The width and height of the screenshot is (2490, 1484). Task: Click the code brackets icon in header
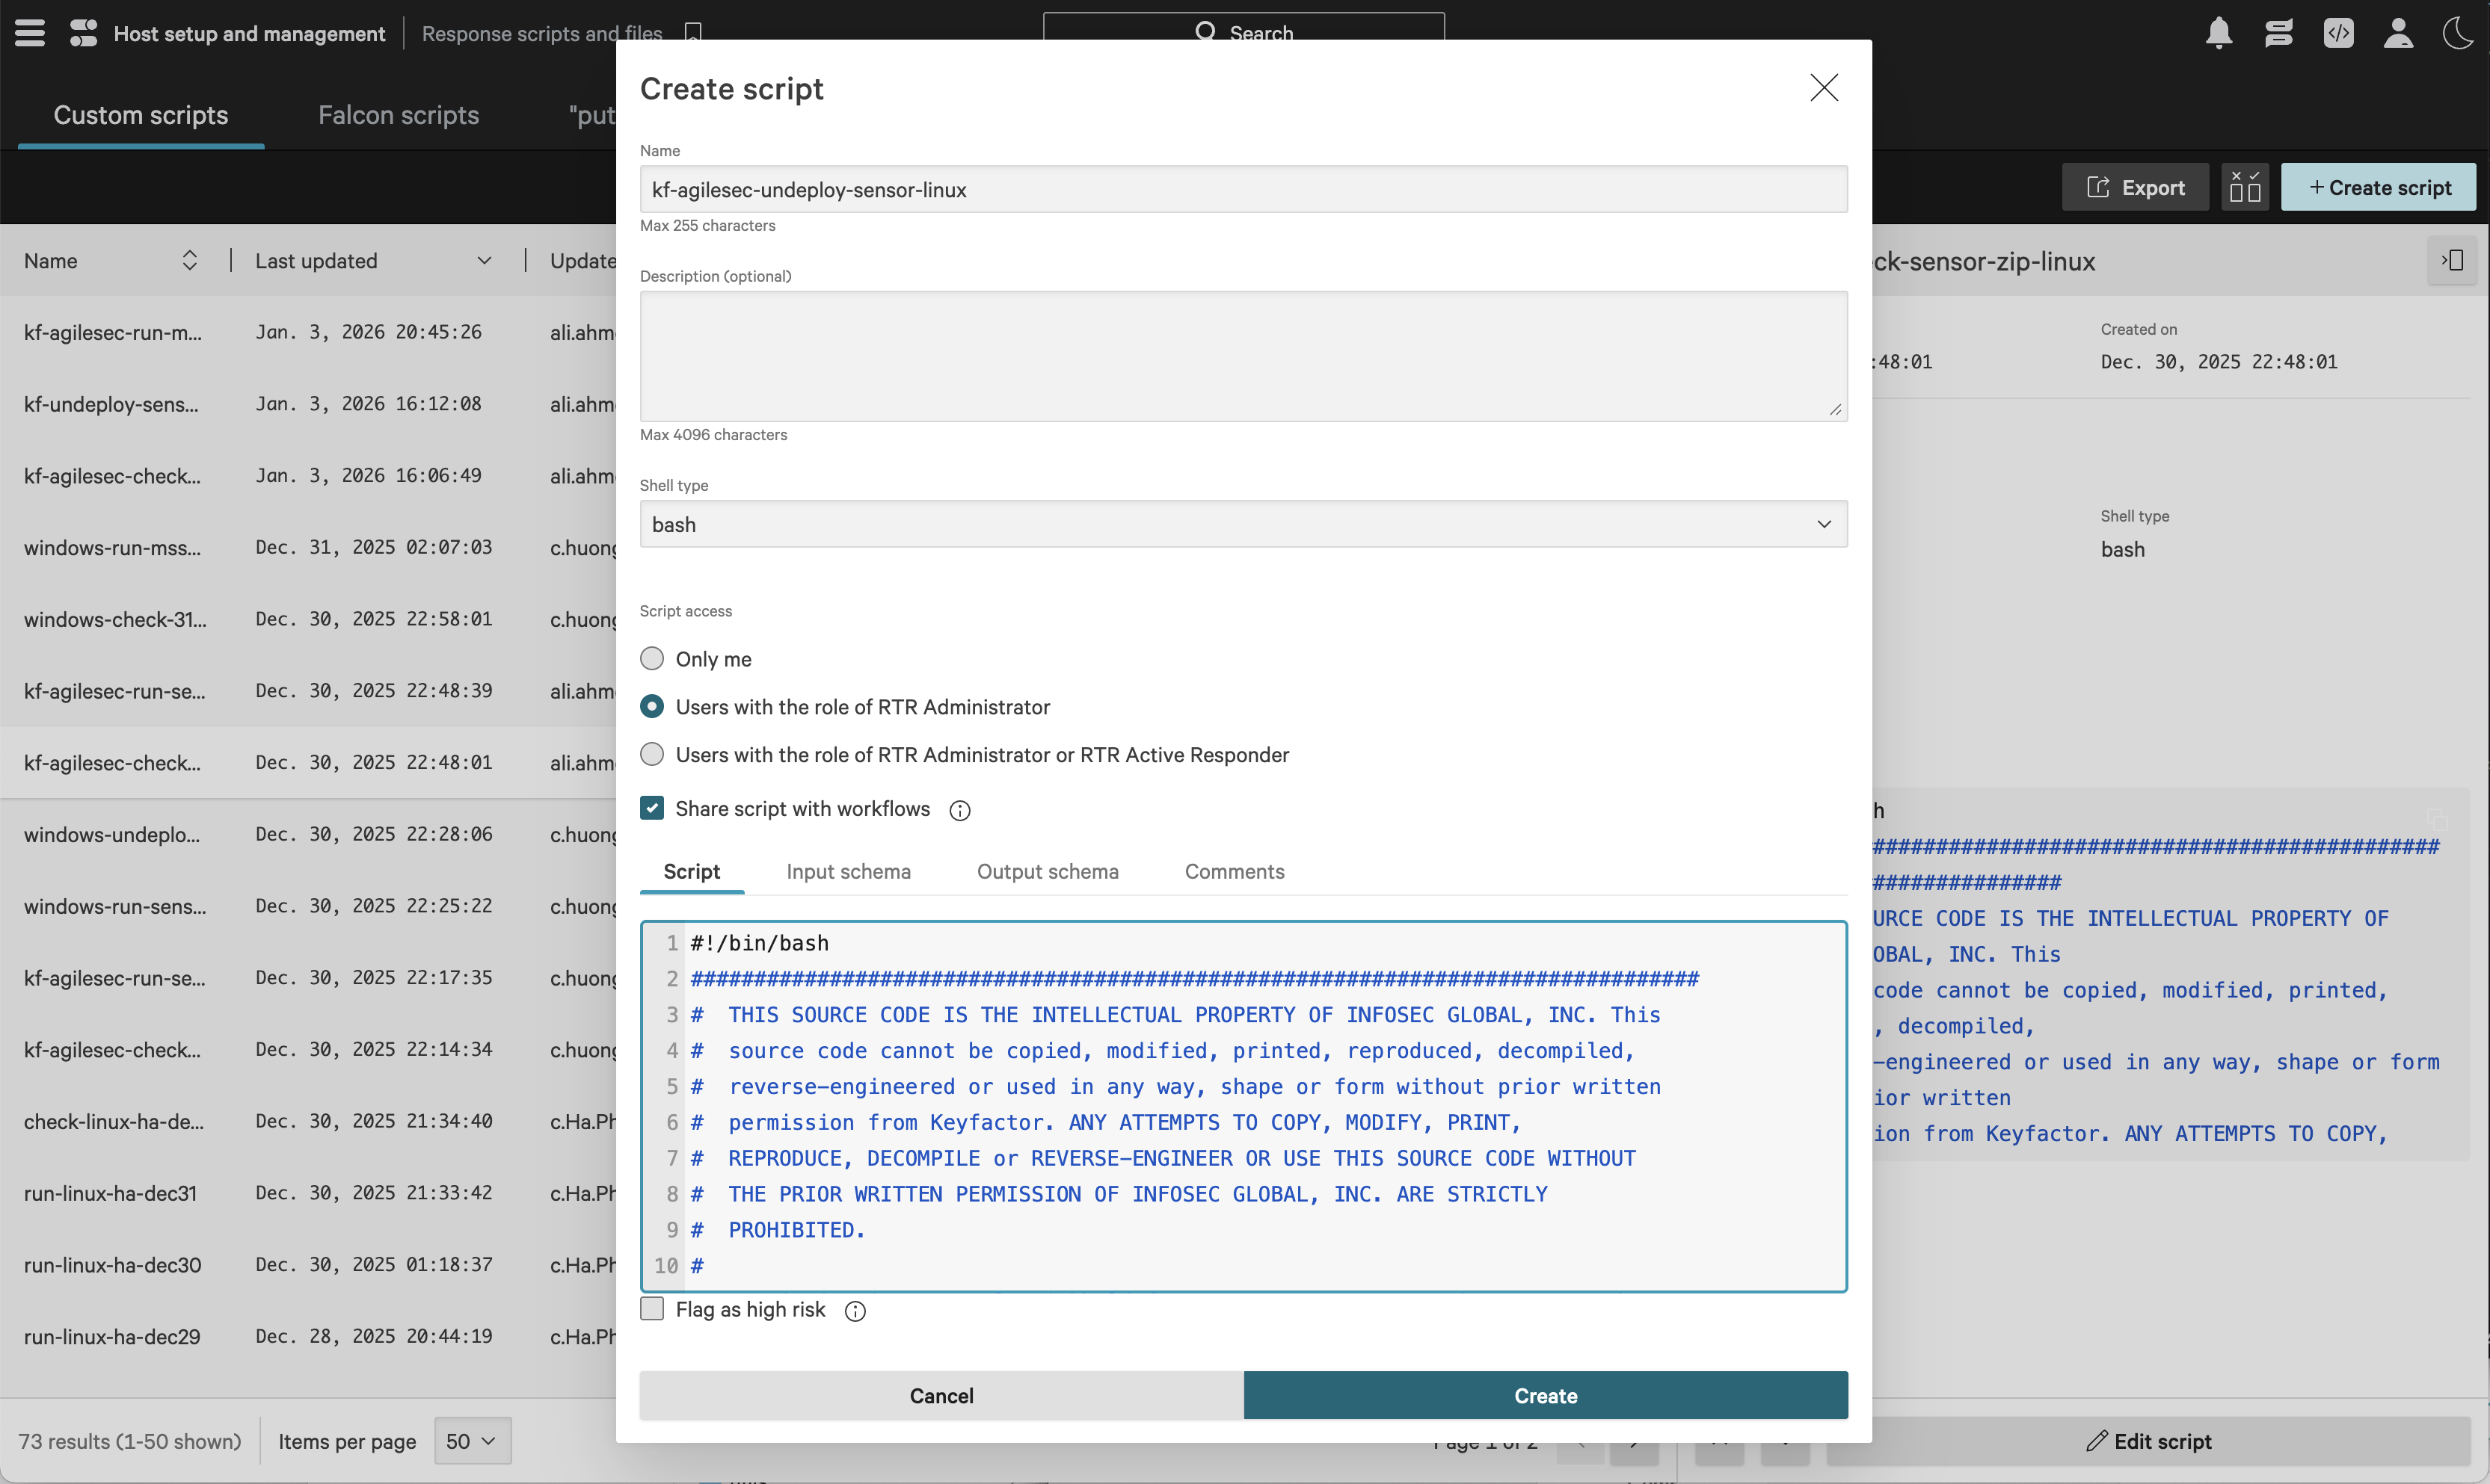(2338, 33)
